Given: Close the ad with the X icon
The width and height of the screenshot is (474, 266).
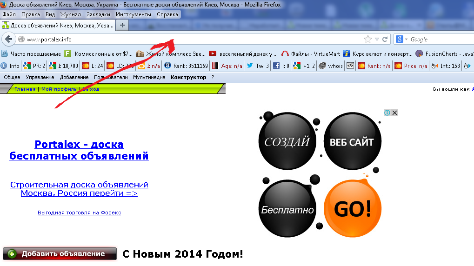Looking at the screenshot, I should click(x=394, y=113).
